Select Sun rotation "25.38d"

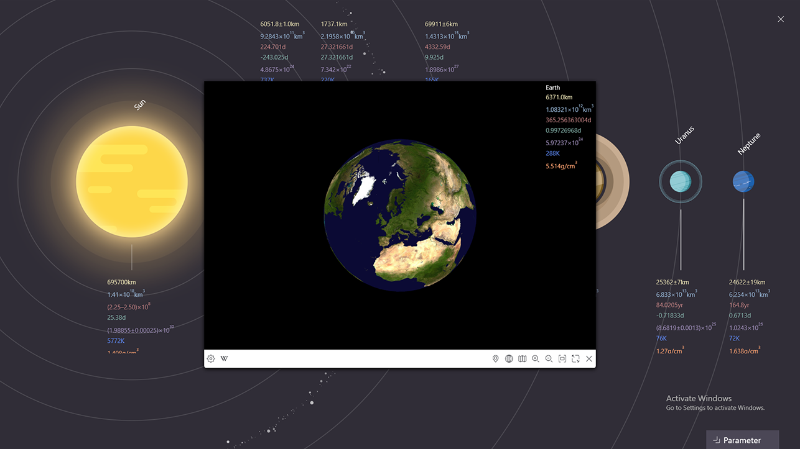(116, 317)
